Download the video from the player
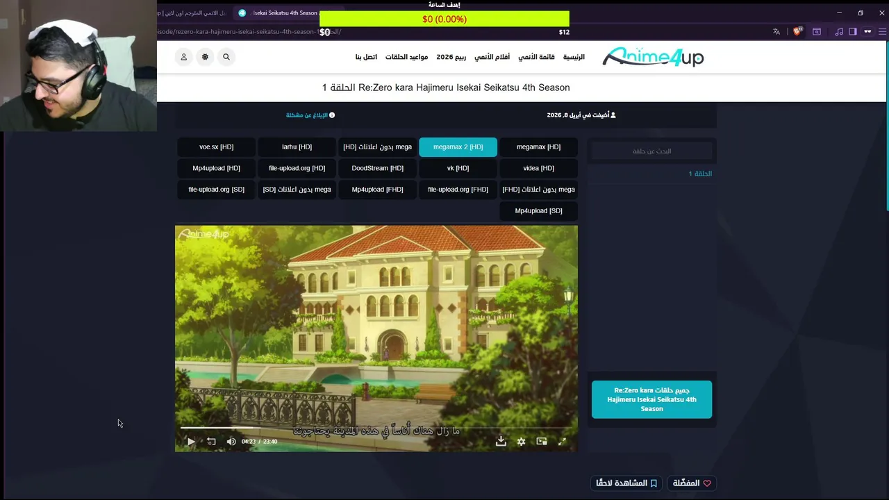Image resolution: width=889 pixels, height=500 pixels. pos(501,442)
